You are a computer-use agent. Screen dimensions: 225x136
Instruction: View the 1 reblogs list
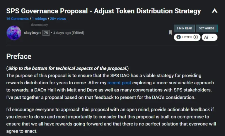point(39,19)
